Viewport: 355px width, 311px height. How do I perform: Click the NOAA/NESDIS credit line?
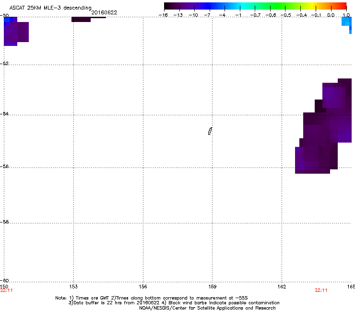(207, 308)
